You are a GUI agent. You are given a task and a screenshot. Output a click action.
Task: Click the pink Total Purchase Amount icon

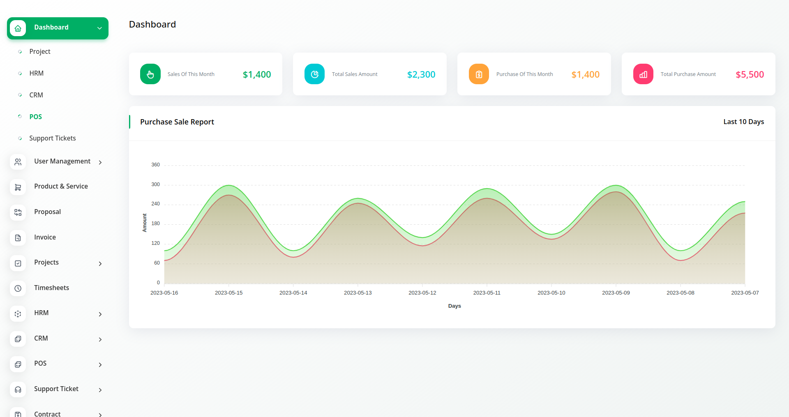click(643, 74)
